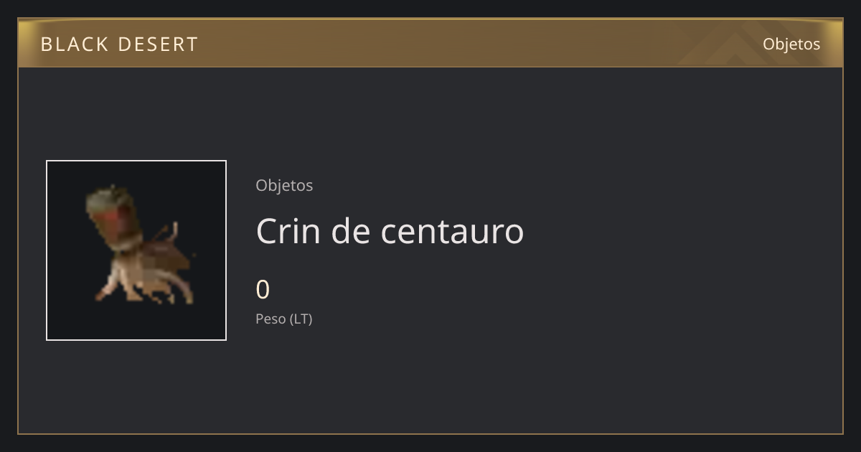Click the Crin de centauro item icon
Image resolution: width=861 pixels, height=452 pixels.
pyautogui.click(x=136, y=250)
